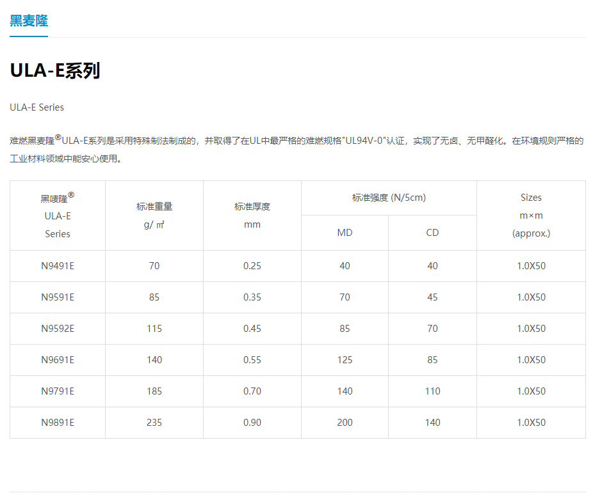Click MD value 85 in N9592E row

345,329
